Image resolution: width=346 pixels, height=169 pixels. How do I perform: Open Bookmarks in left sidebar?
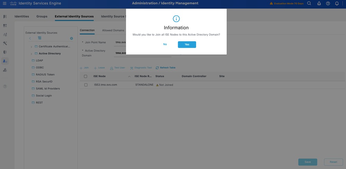click(5, 17)
